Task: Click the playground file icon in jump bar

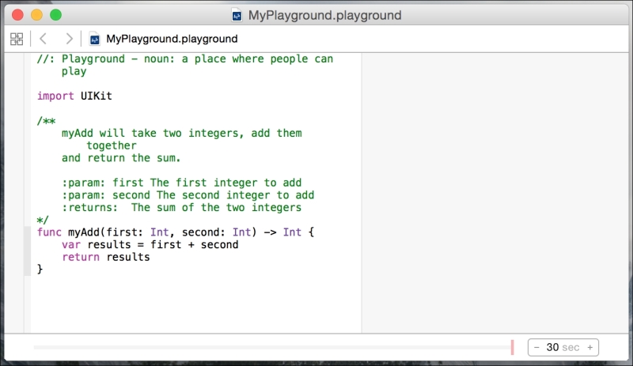Action: 94,40
